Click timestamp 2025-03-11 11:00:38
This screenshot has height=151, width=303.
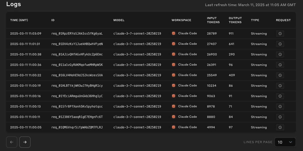click(26, 54)
